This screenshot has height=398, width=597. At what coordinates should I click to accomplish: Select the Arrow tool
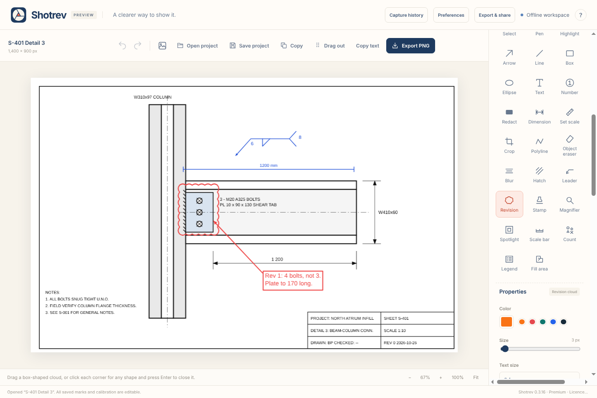[x=509, y=57]
